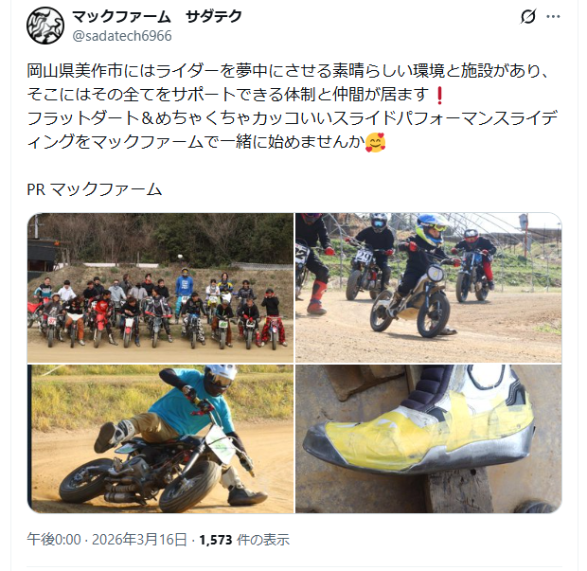
Task: View the kids racing on dirt photo
Action: [x=429, y=288]
